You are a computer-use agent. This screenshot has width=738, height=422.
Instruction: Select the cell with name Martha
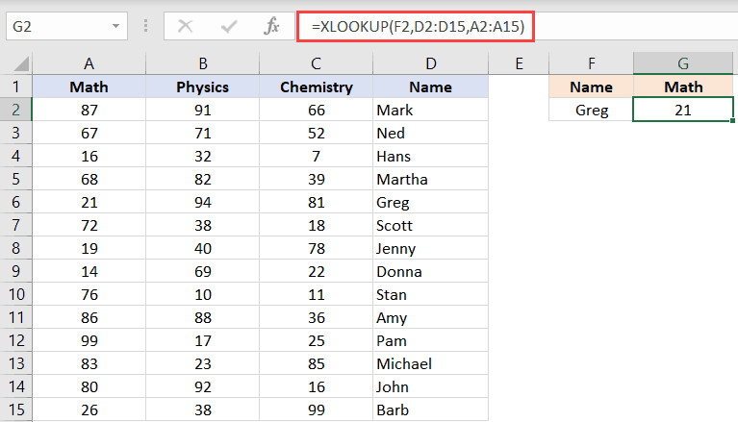431,179
